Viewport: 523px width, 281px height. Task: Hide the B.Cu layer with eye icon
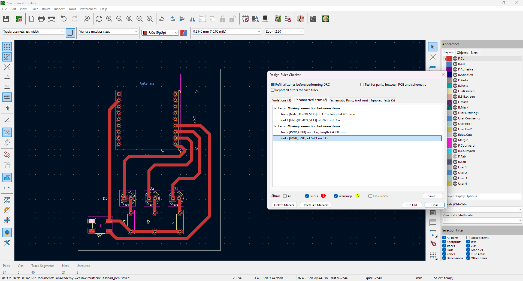coord(455,64)
